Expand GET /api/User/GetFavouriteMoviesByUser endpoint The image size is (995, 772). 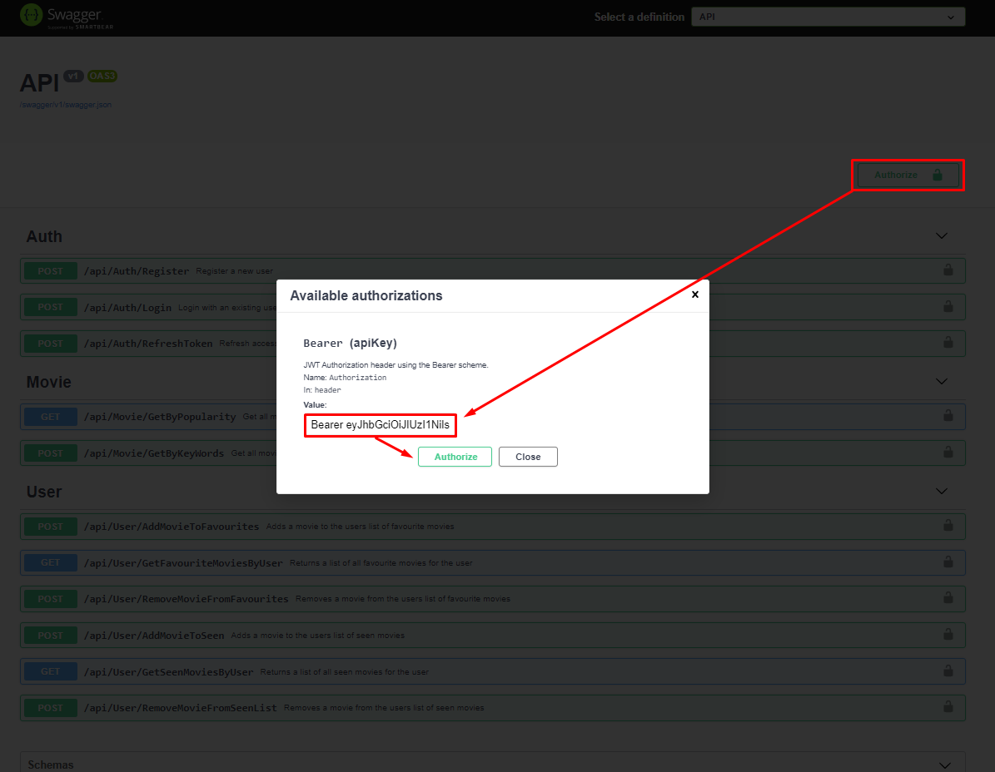(492, 563)
